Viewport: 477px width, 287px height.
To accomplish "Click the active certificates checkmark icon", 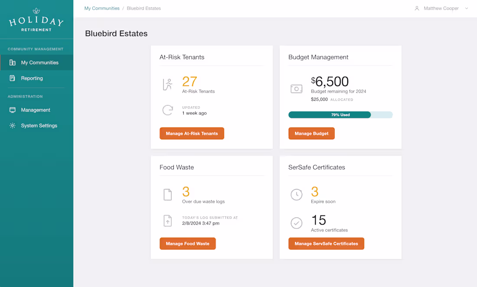I will (x=296, y=223).
